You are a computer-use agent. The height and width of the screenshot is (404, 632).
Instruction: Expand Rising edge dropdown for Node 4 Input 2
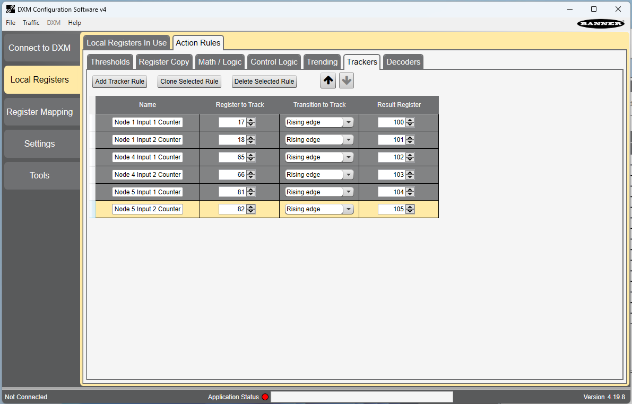[348, 174]
